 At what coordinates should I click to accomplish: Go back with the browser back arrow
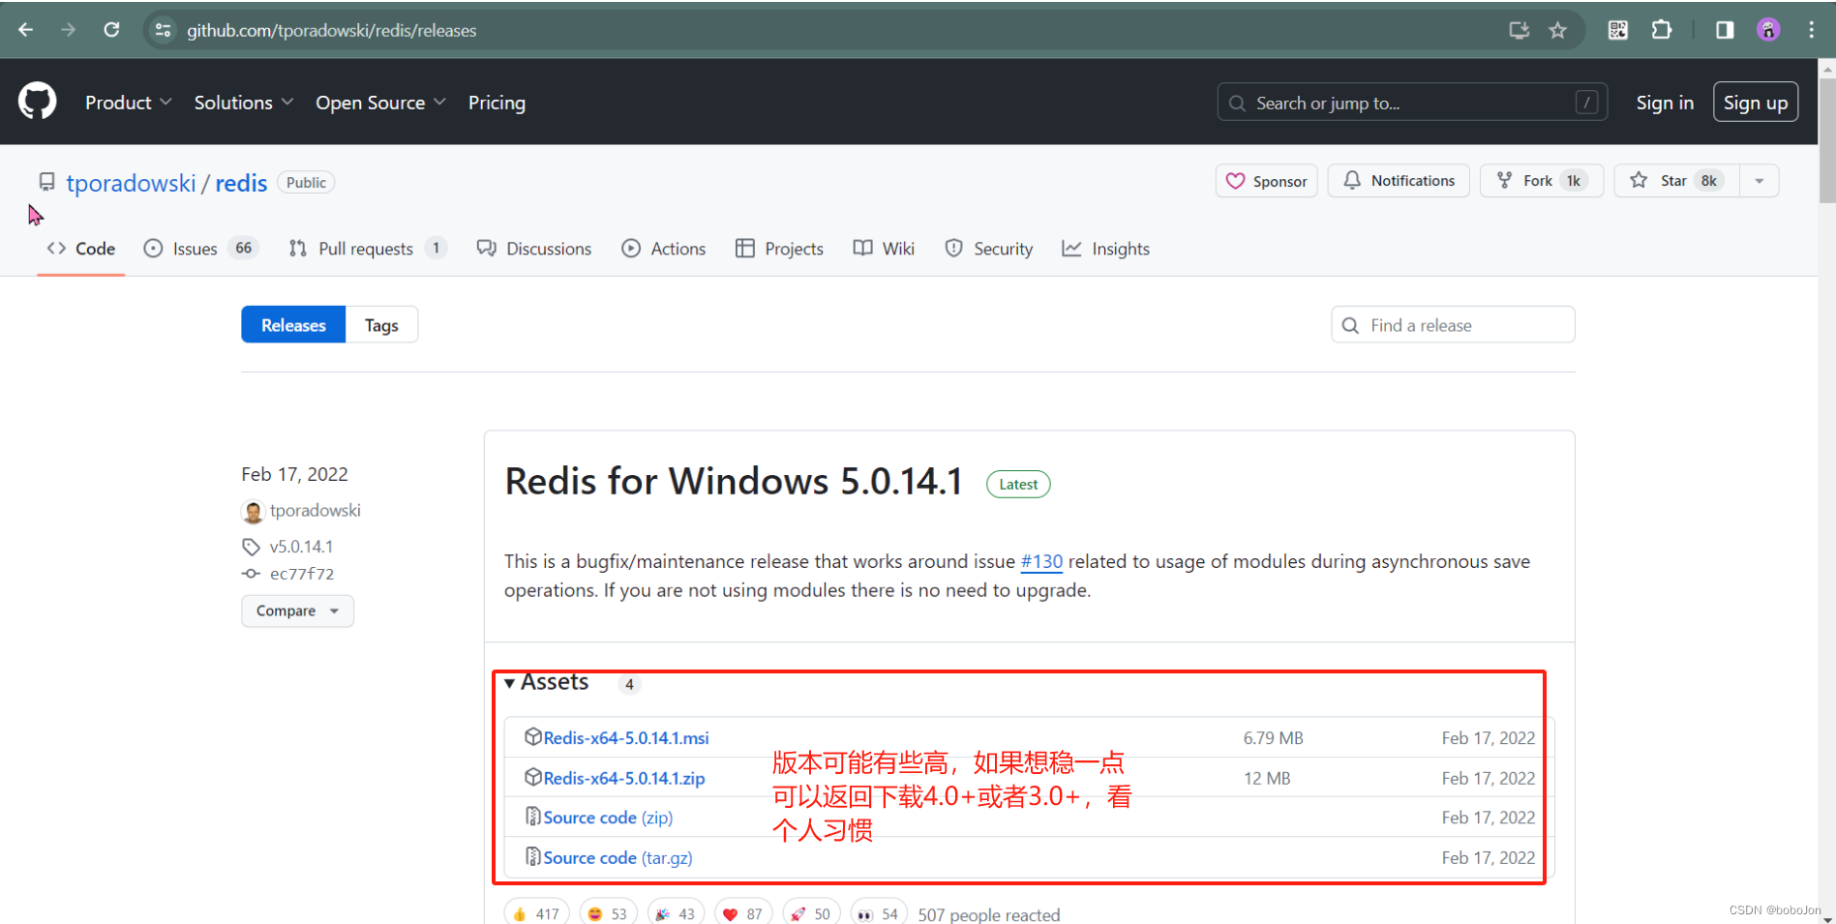point(26,30)
